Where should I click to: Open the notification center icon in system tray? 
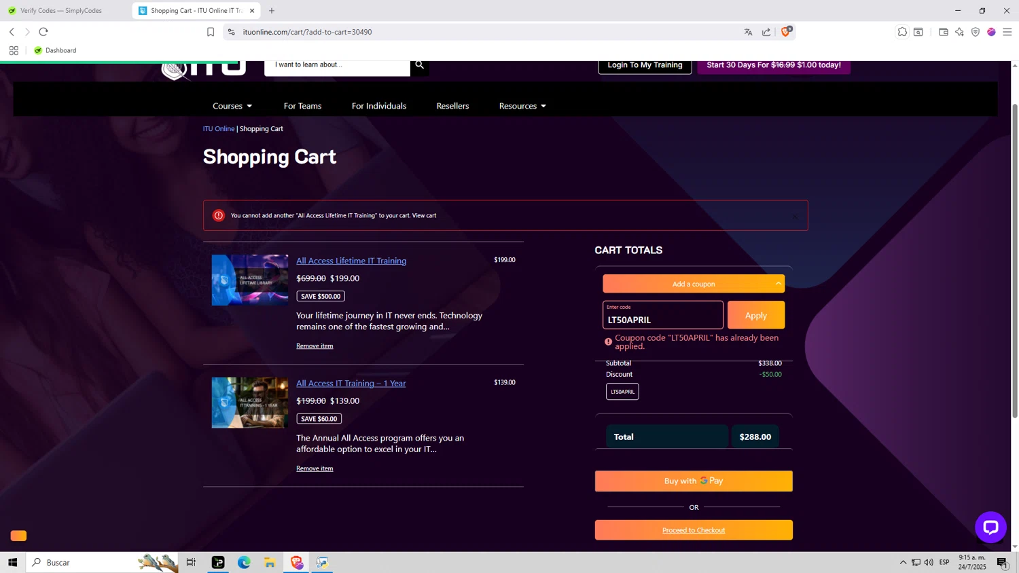coord(1003,562)
